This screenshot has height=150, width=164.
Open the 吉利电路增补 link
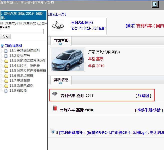[112, 133]
